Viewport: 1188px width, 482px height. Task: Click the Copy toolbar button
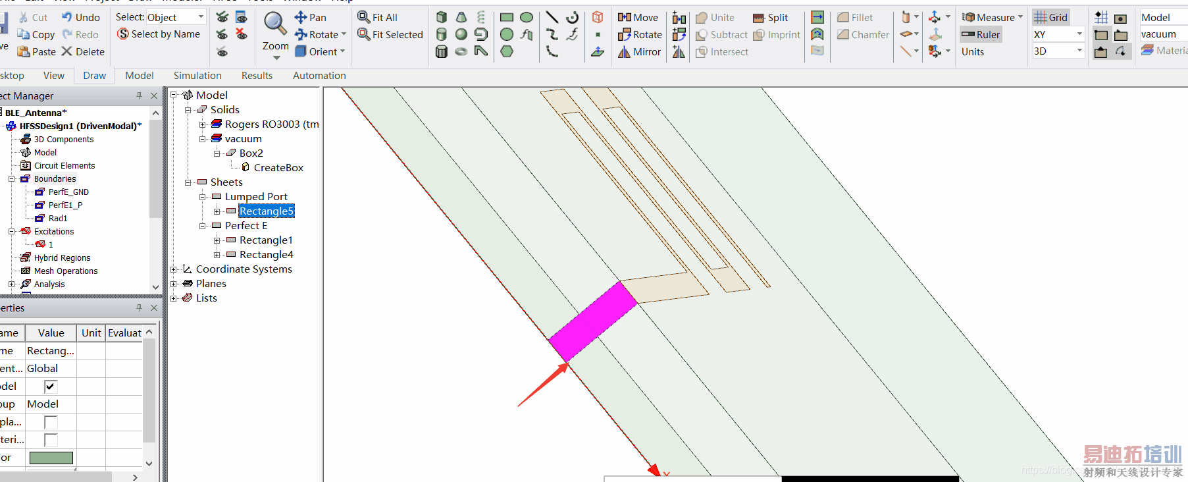(x=36, y=34)
